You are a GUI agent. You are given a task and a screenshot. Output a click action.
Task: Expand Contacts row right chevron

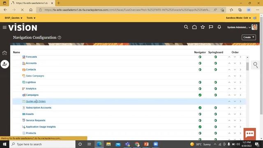click(240, 69)
